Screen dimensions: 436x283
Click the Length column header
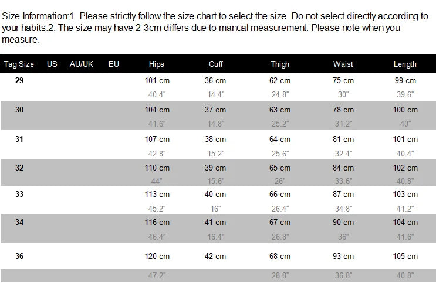click(x=405, y=64)
